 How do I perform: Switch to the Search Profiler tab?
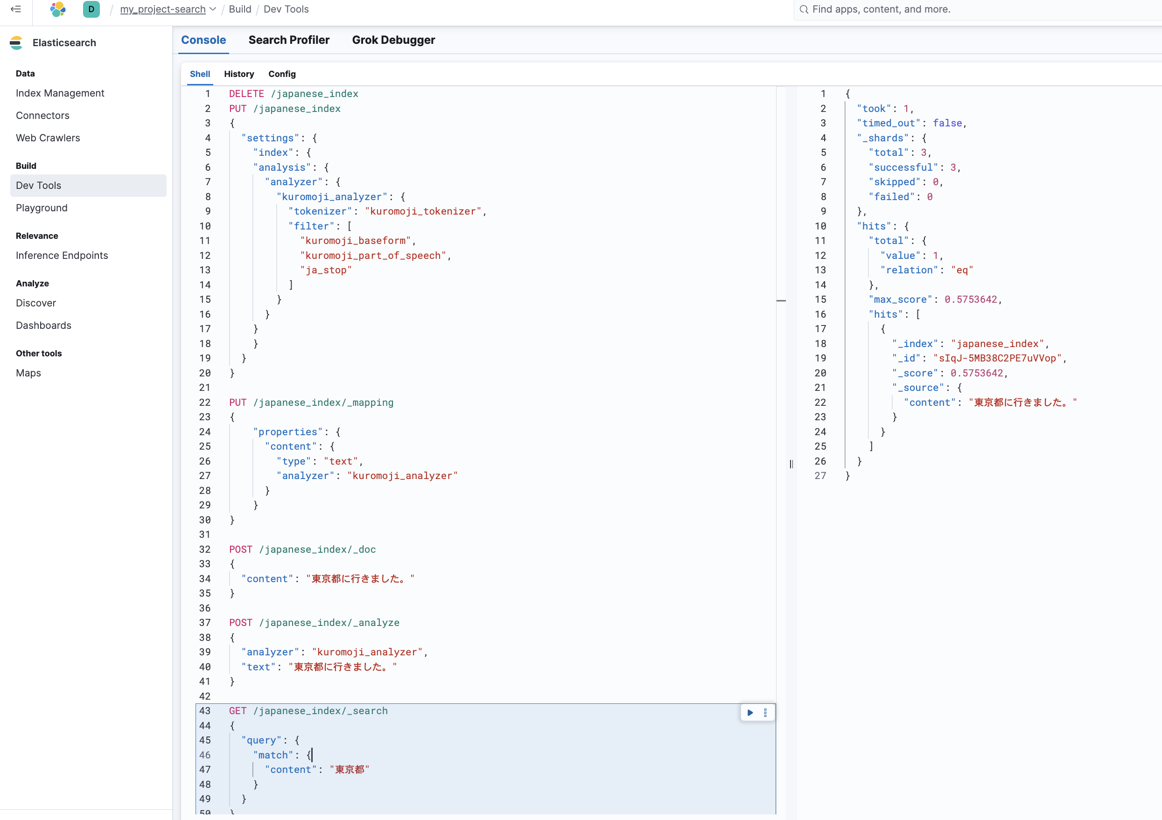[288, 40]
